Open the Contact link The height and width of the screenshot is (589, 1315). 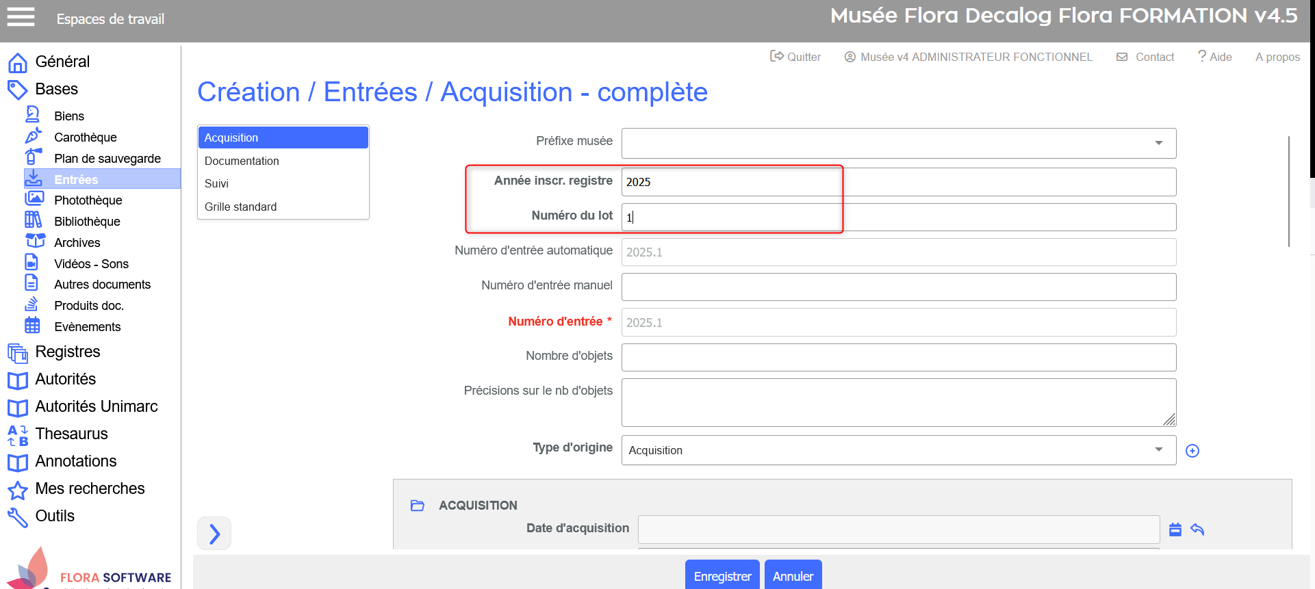(1145, 57)
